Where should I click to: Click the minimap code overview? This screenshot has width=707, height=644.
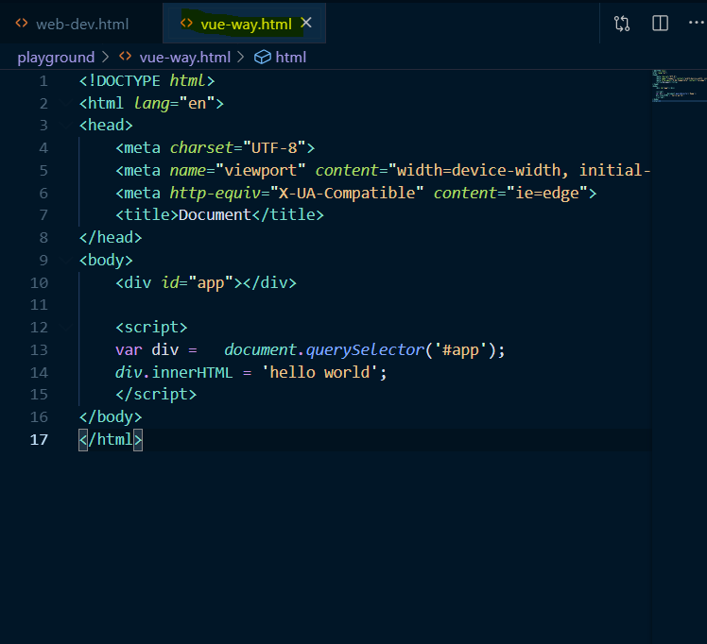pyautogui.click(x=679, y=86)
